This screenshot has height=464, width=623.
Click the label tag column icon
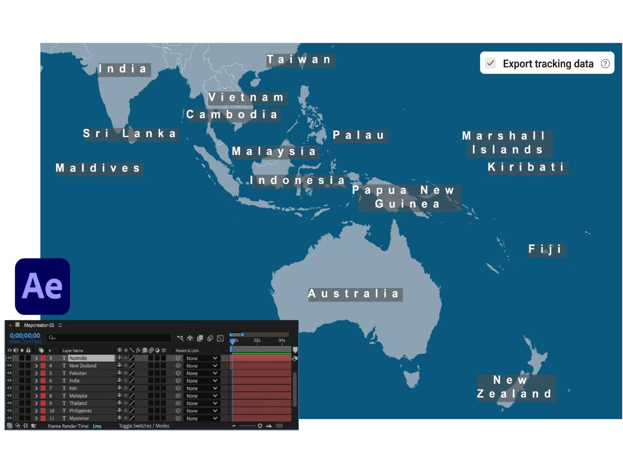tap(41, 350)
